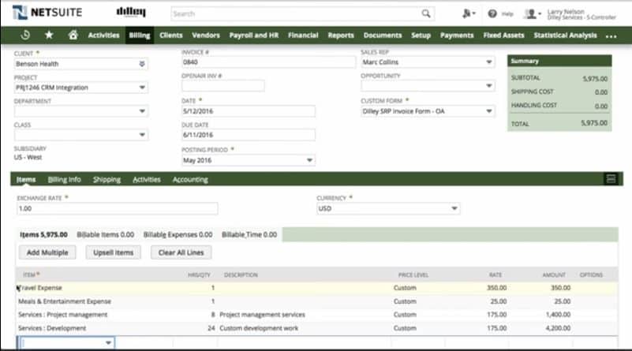
Task: Select the Services : Development line
Action: point(316,328)
